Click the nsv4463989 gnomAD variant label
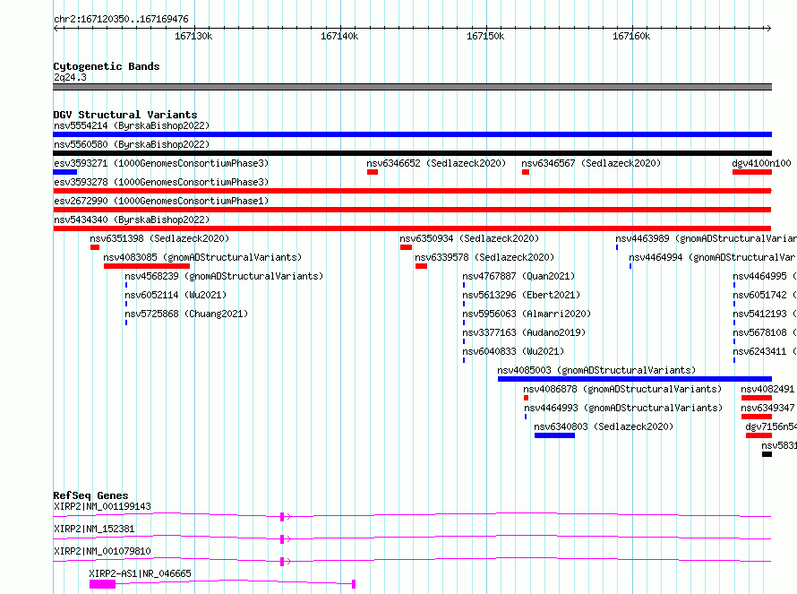The width and height of the screenshot is (797, 594). coord(706,238)
